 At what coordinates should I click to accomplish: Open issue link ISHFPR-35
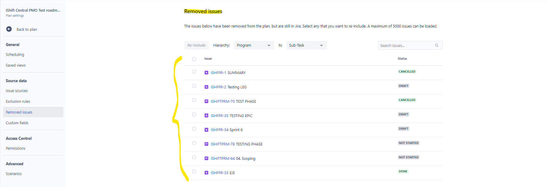(219, 116)
